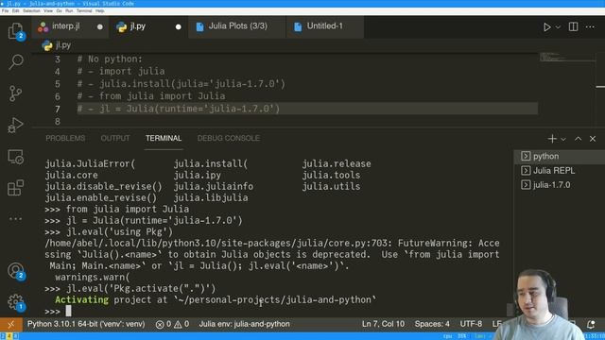Click the unsaved dot on interp.jl tab
605x340 pixels.
pyautogui.click(x=100, y=27)
